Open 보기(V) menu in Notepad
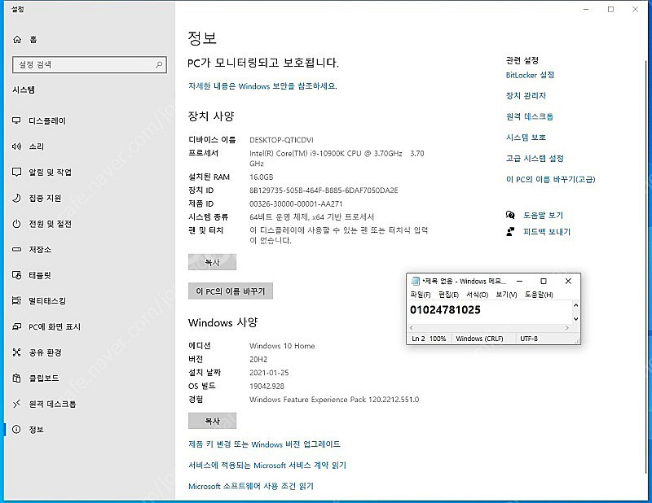 tap(506, 295)
